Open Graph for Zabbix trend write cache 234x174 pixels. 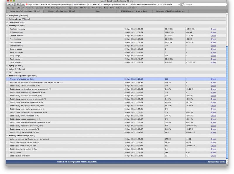point(213,149)
